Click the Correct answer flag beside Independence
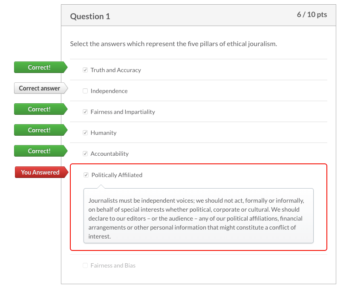 click(x=39, y=88)
